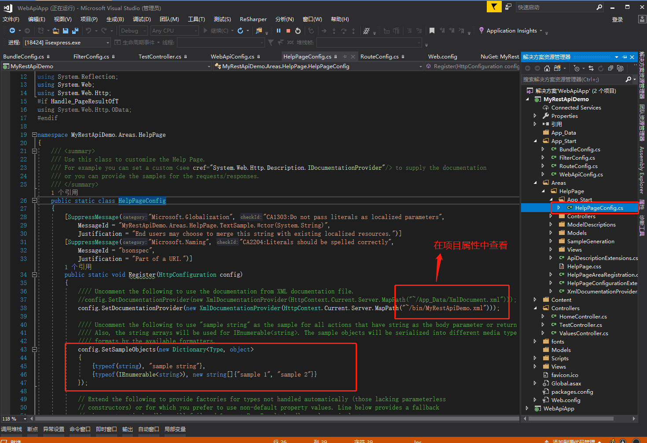The image size is (647, 443).
Task: Click the comment-out lines toolbar icon
Action: [410, 31]
